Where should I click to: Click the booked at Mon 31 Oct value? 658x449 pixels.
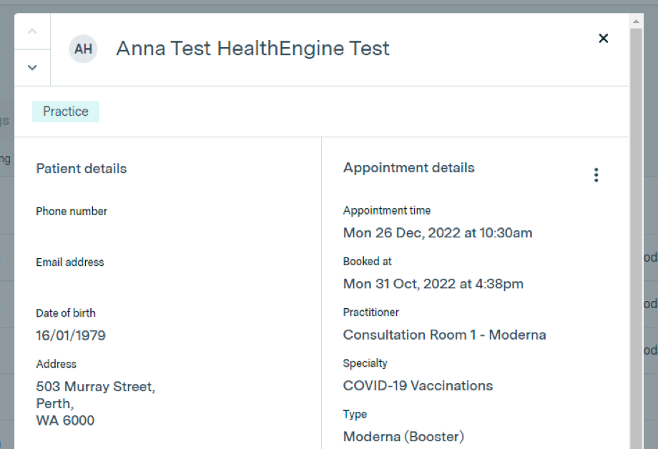coord(433,284)
